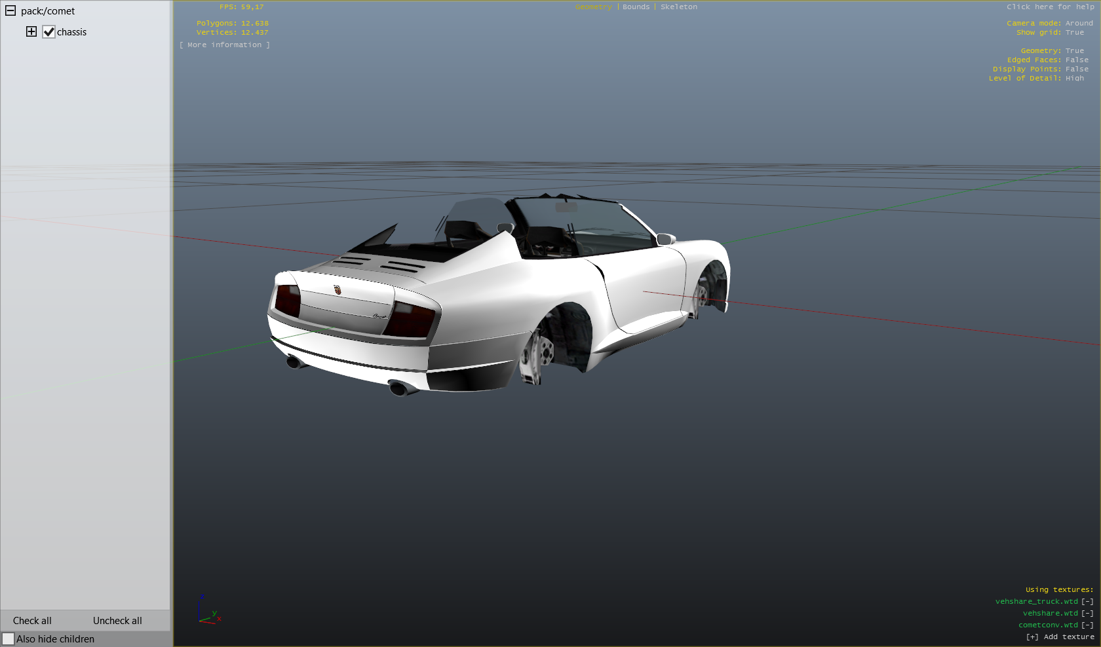Change Camera mode Around setting
This screenshot has height=647, width=1101.
[x=1079, y=23]
